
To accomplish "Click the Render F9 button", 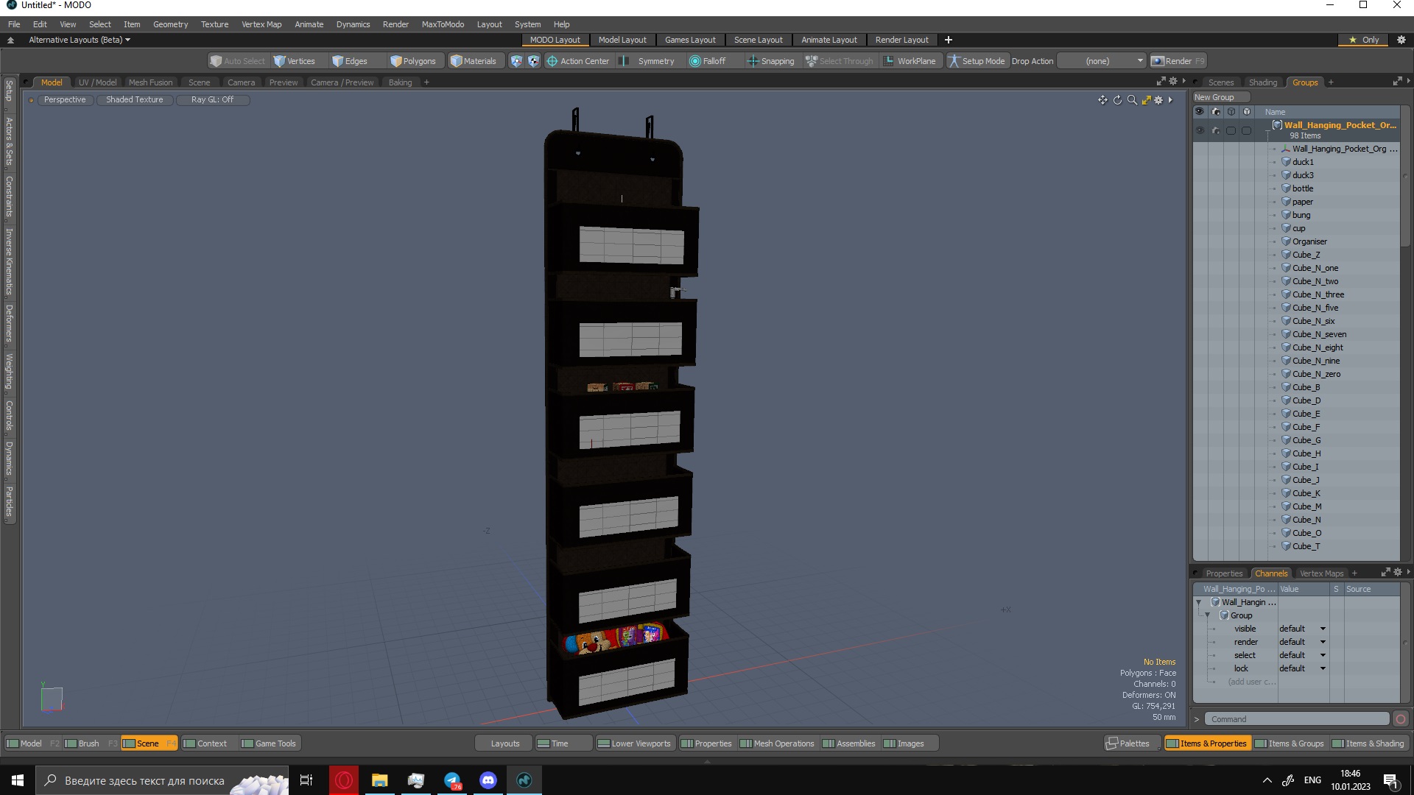I will [1178, 61].
